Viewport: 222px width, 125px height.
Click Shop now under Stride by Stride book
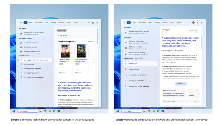(62, 73)
